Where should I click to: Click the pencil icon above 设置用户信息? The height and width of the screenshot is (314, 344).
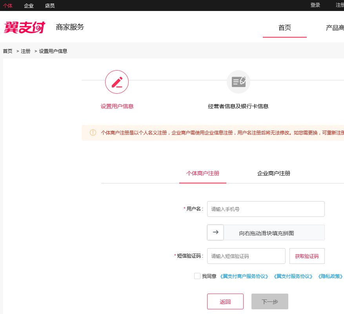pos(116,82)
